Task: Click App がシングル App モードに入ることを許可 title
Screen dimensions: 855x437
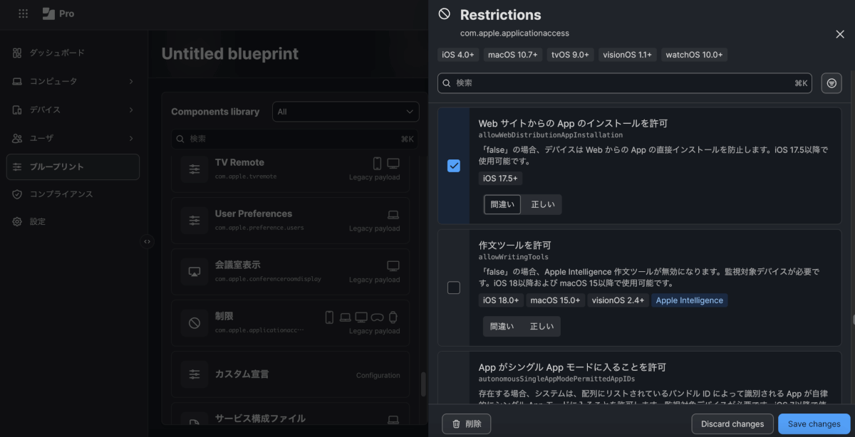Action: click(x=572, y=368)
